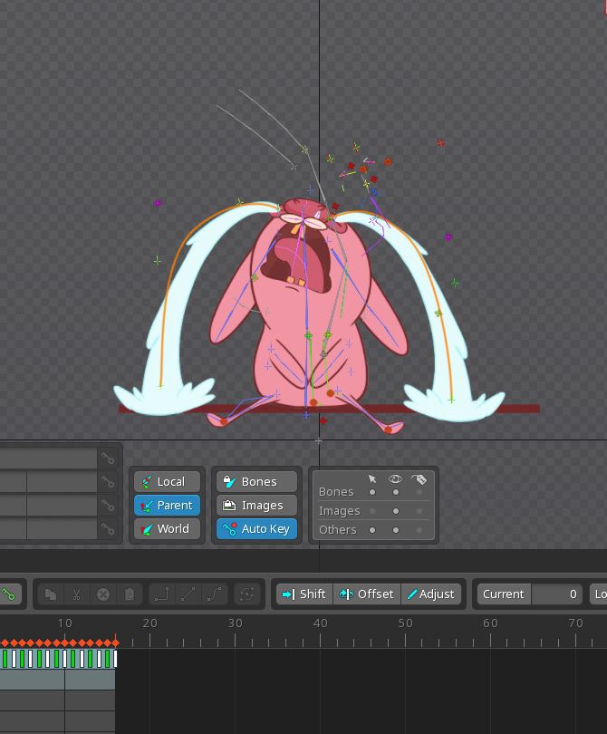Screen dimensions: 607x734
Task: Toggle Images compensation button
Action: pos(256,505)
